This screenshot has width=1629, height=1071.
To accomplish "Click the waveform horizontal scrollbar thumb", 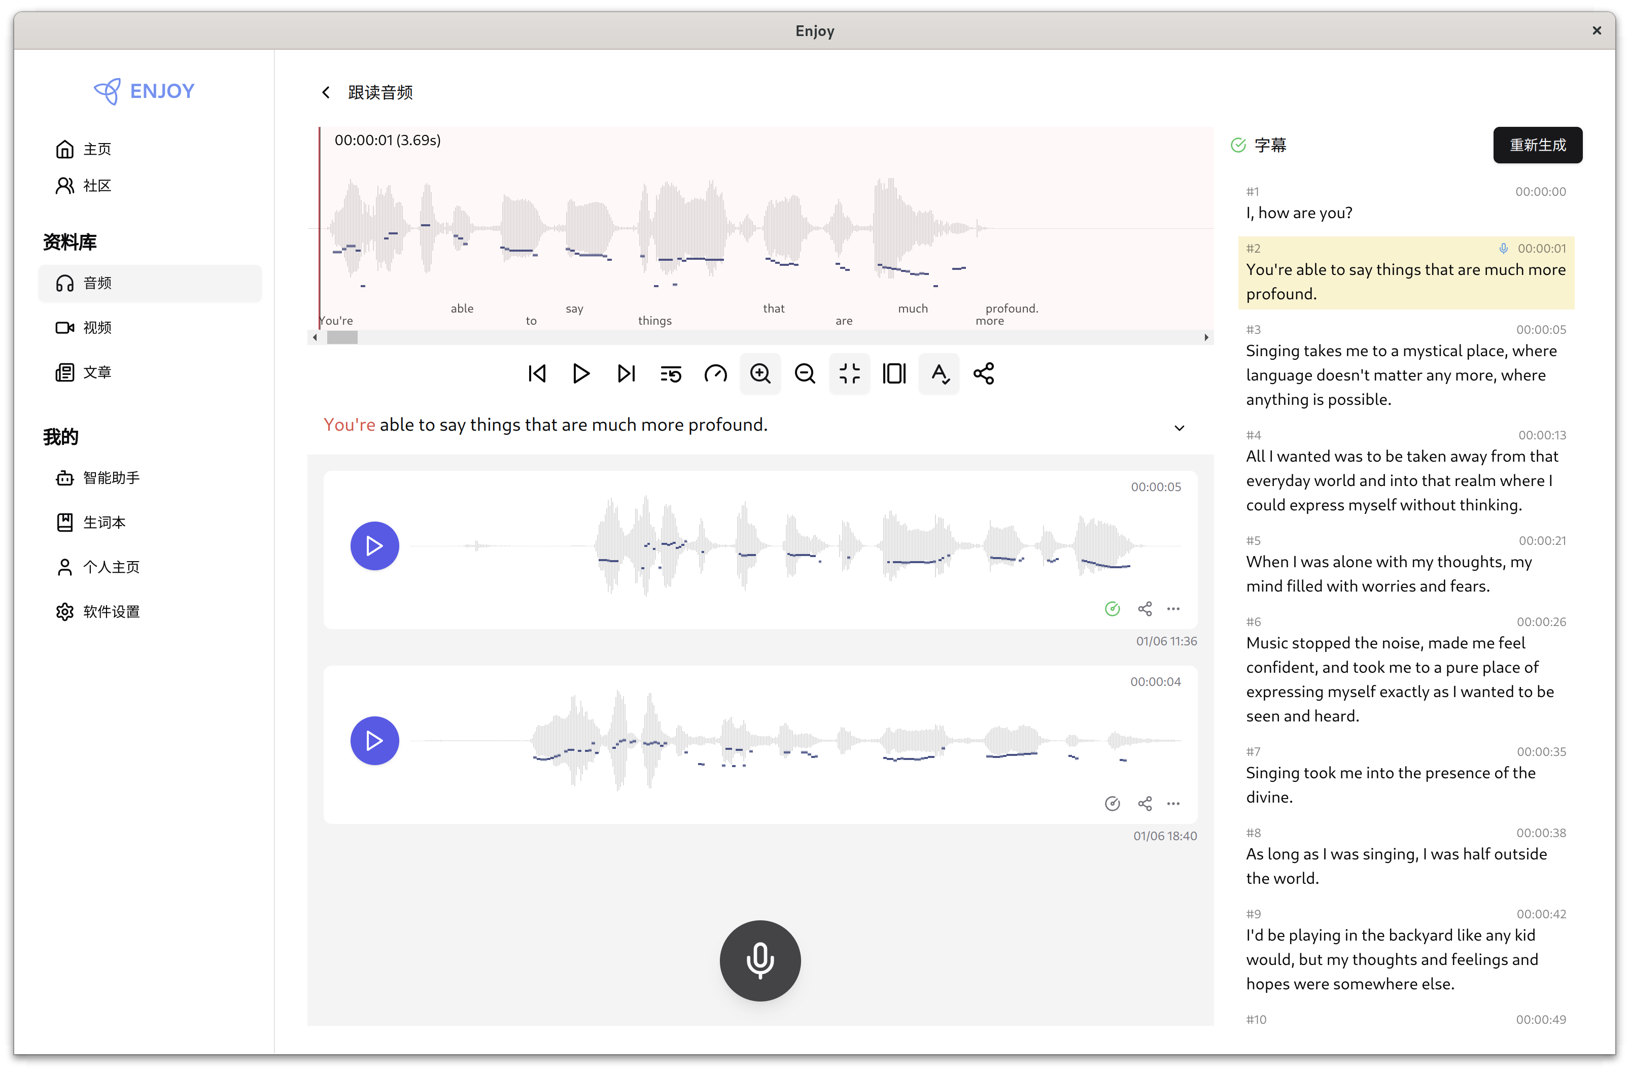I will pyautogui.click(x=342, y=337).
